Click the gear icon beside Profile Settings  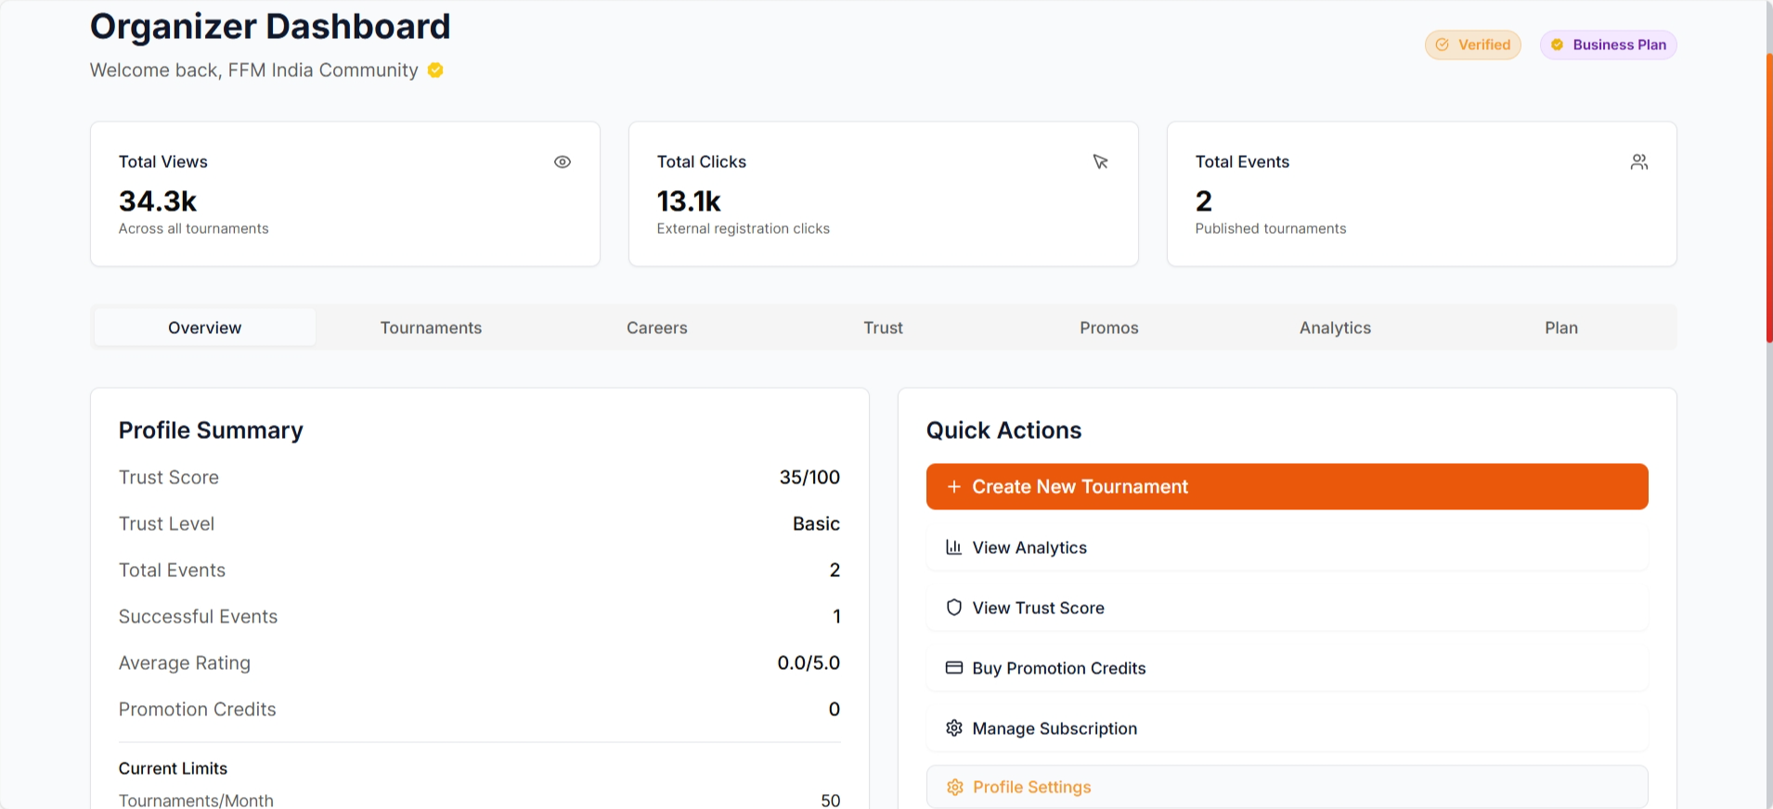954,788
